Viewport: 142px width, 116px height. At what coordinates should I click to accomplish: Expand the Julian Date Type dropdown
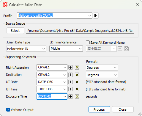point(26,49)
